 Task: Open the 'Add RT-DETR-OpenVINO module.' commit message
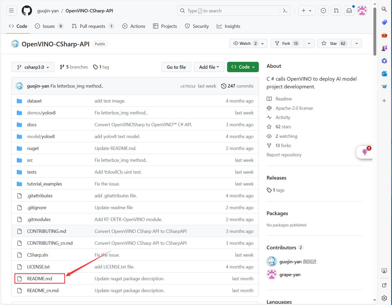coord(128,219)
